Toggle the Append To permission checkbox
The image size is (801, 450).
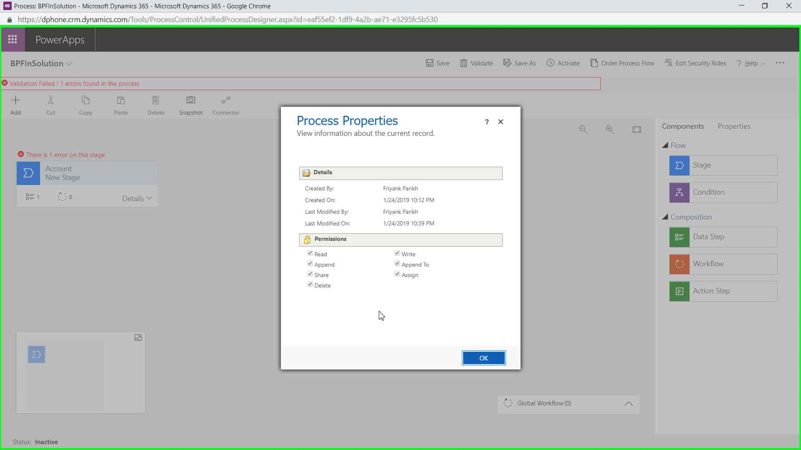tap(397, 264)
